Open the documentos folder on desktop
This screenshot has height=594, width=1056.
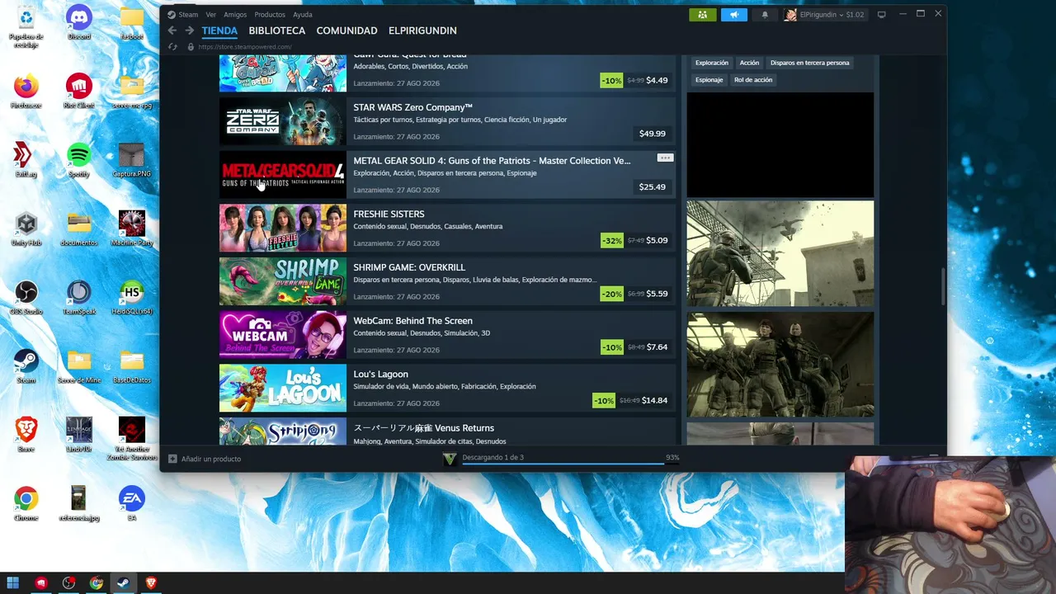(x=79, y=229)
